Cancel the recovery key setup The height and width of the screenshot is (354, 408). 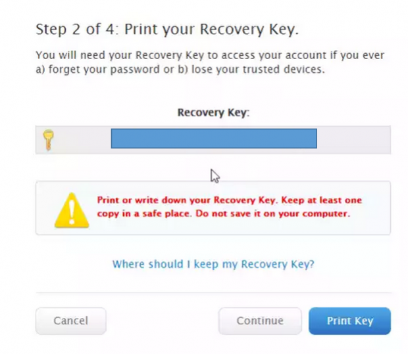coord(70,321)
